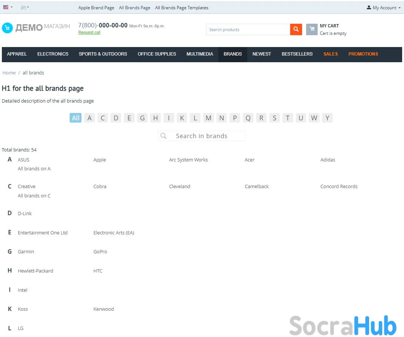This screenshot has height=337, width=404.
Task: Open the Camelback brand
Action: click(256, 186)
